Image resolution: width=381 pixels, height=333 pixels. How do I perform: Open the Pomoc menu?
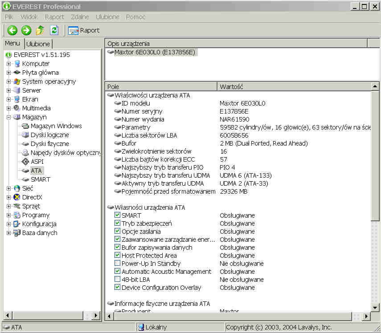(135, 17)
